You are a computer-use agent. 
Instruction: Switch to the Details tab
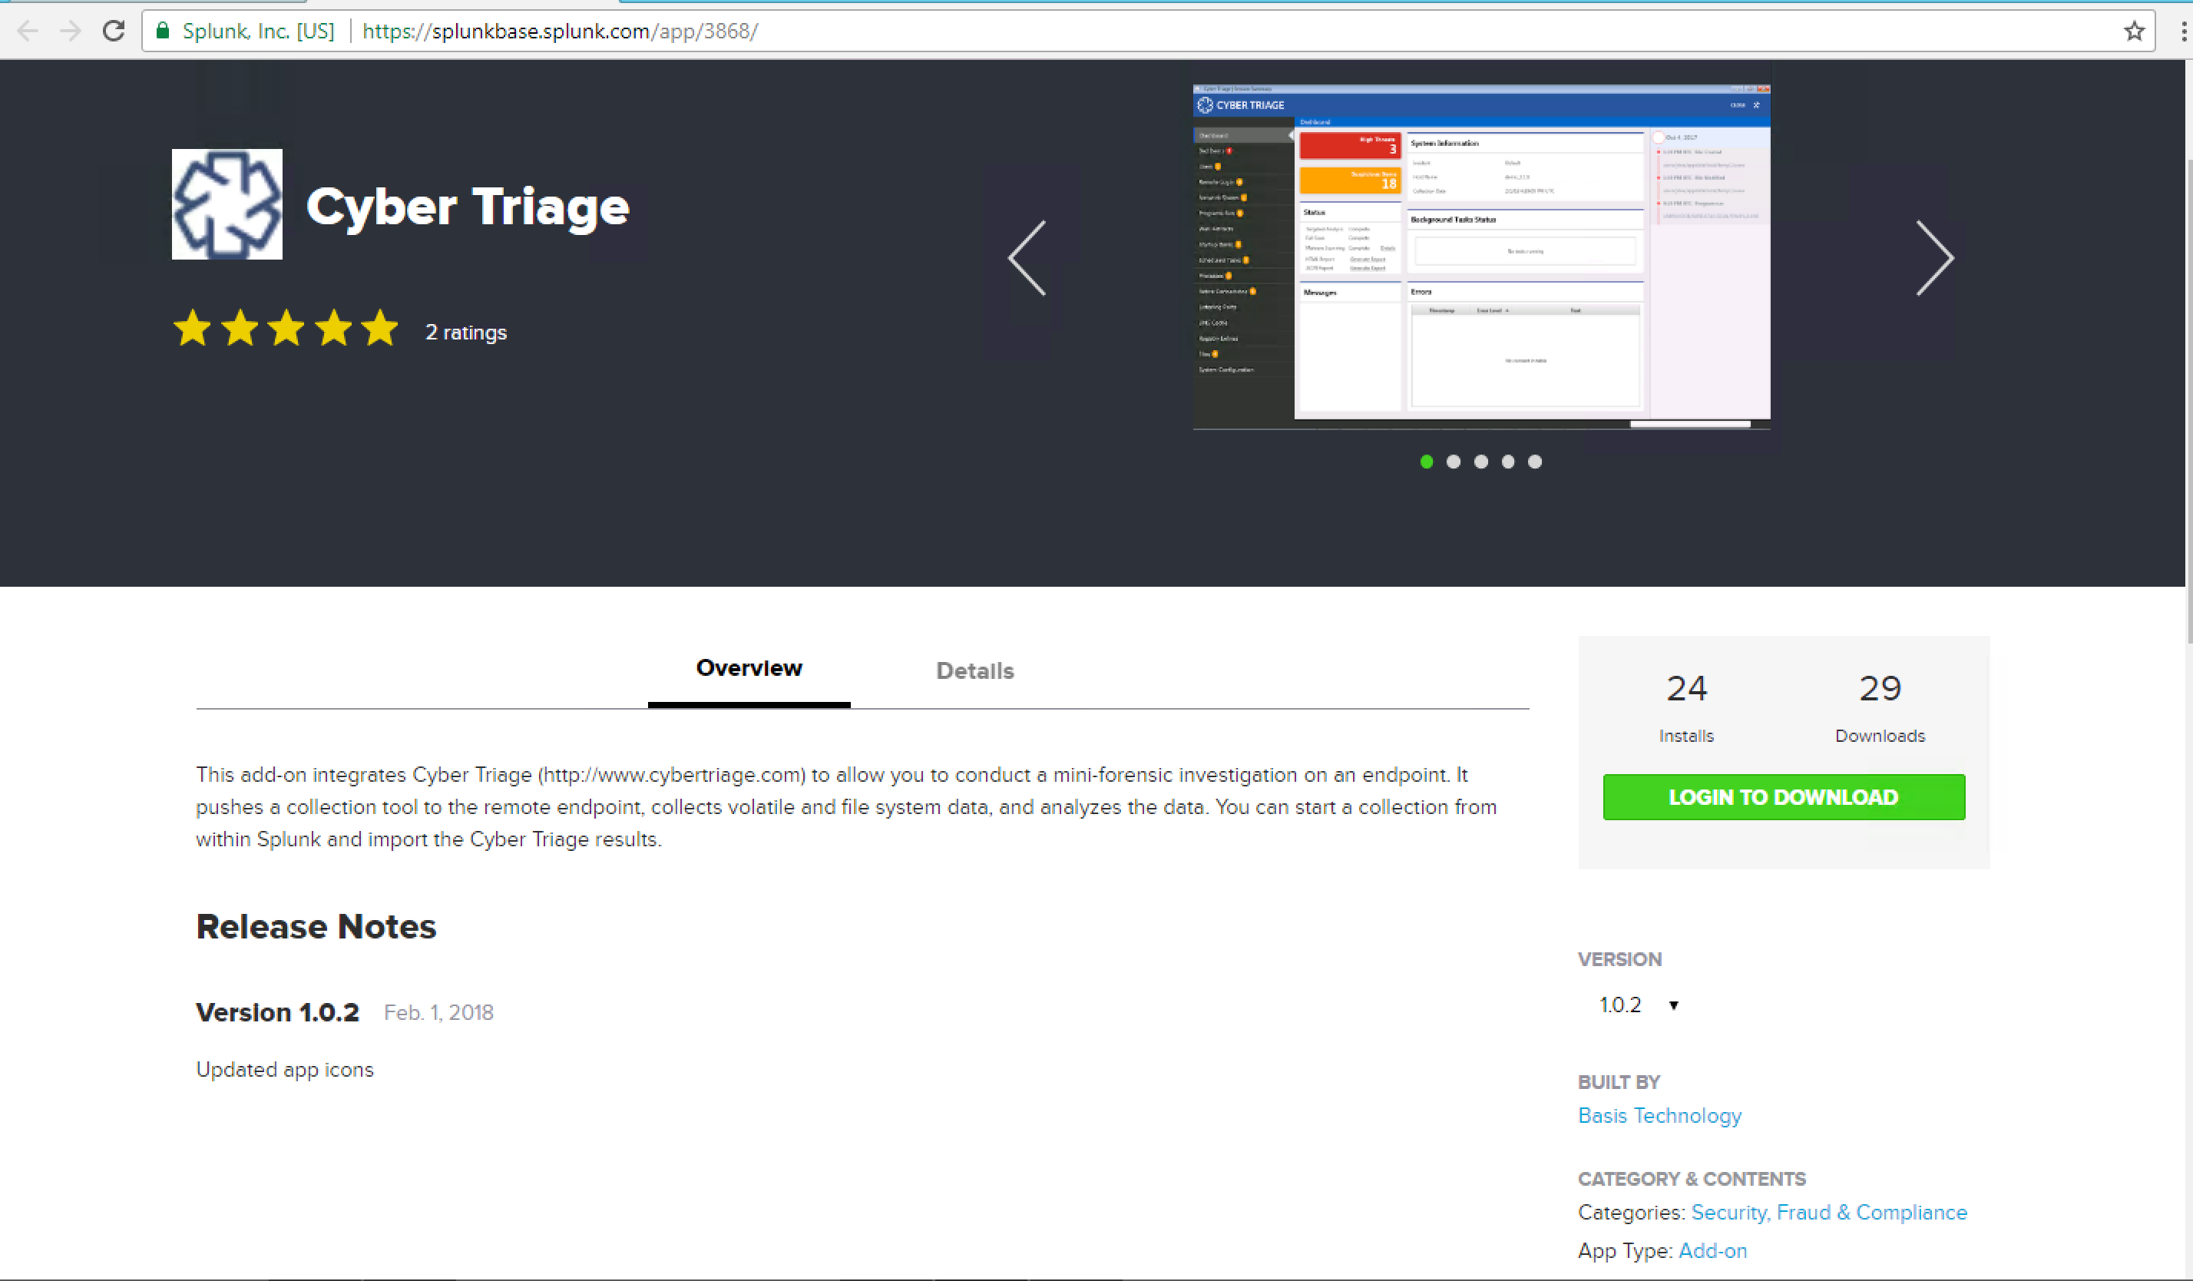click(974, 671)
